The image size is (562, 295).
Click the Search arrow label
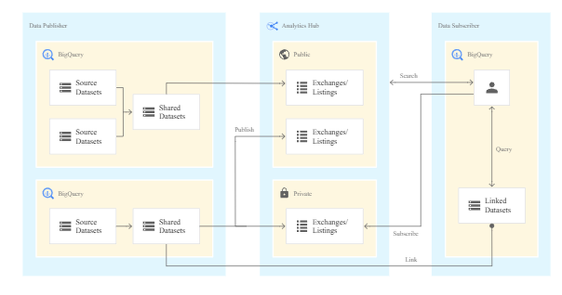tap(409, 76)
